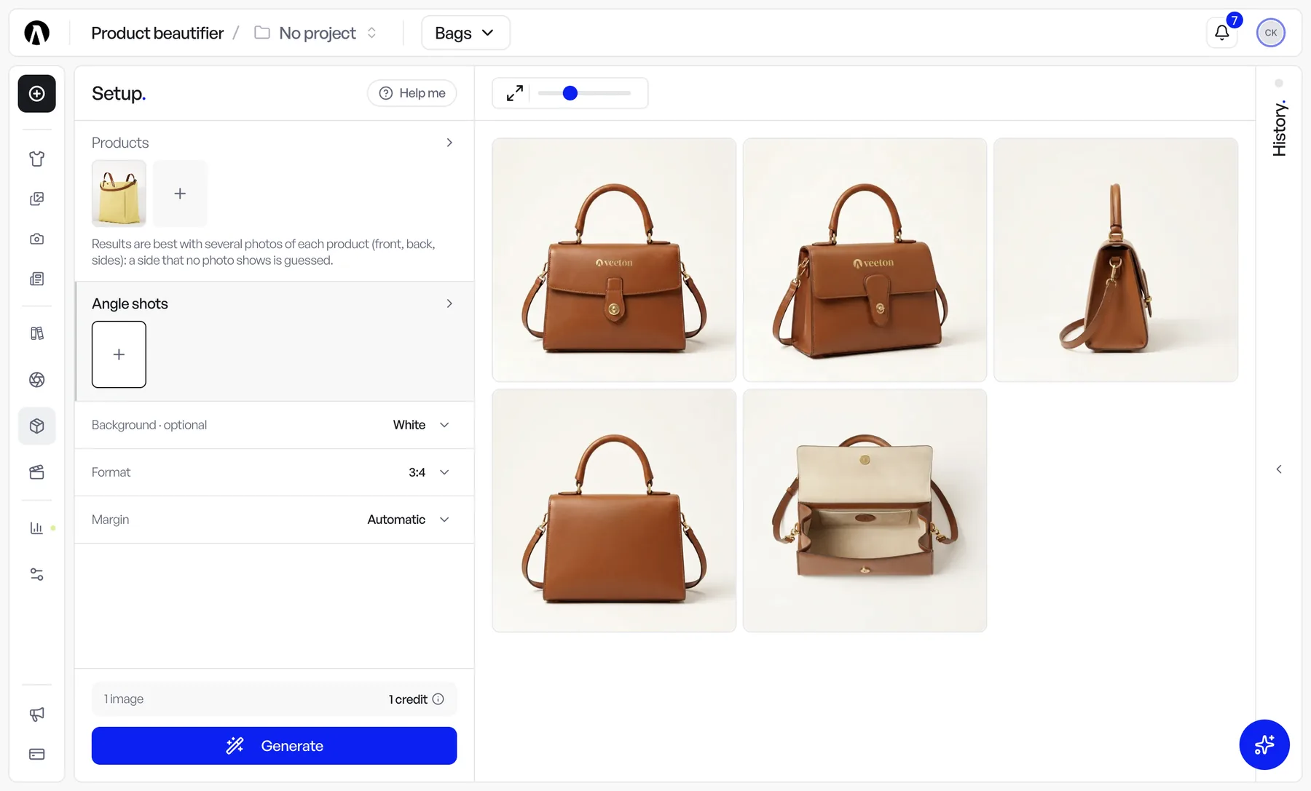Open the books library icon in sidebar
The image size is (1311, 791).
click(x=36, y=333)
